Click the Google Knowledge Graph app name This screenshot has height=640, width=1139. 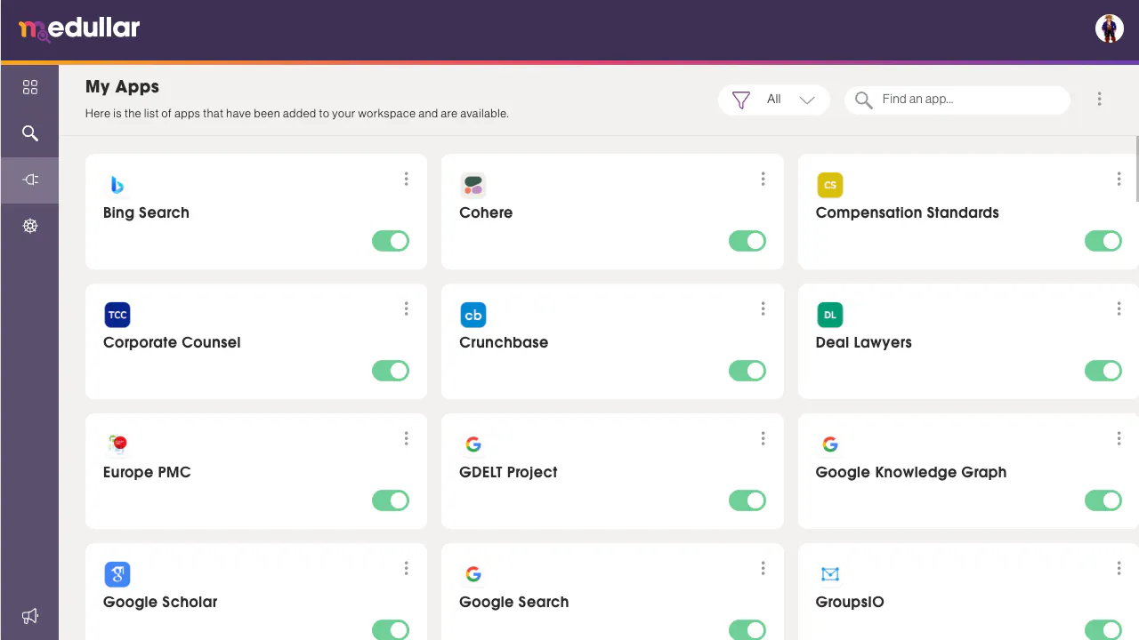[911, 472]
